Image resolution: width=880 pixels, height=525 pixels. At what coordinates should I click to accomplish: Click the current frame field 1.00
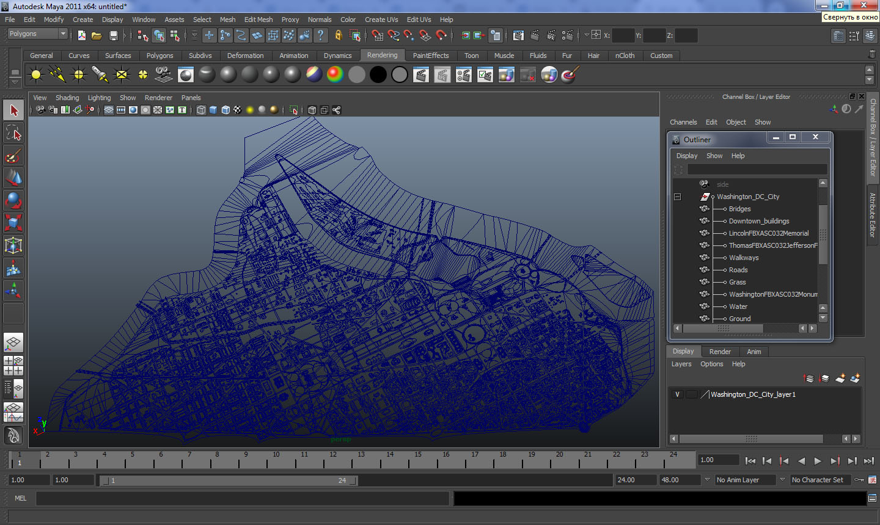(718, 460)
